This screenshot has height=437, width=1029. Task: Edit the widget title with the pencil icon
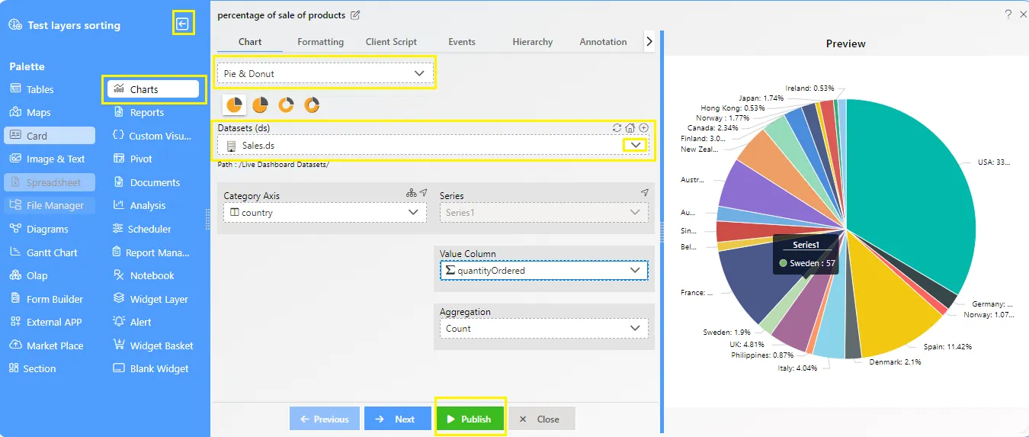355,15
